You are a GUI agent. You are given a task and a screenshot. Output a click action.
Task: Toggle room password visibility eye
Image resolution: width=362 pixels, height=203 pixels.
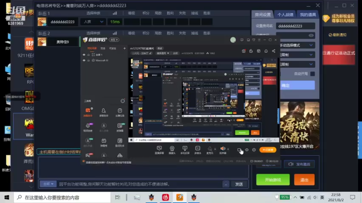click(x=311, y=36)
